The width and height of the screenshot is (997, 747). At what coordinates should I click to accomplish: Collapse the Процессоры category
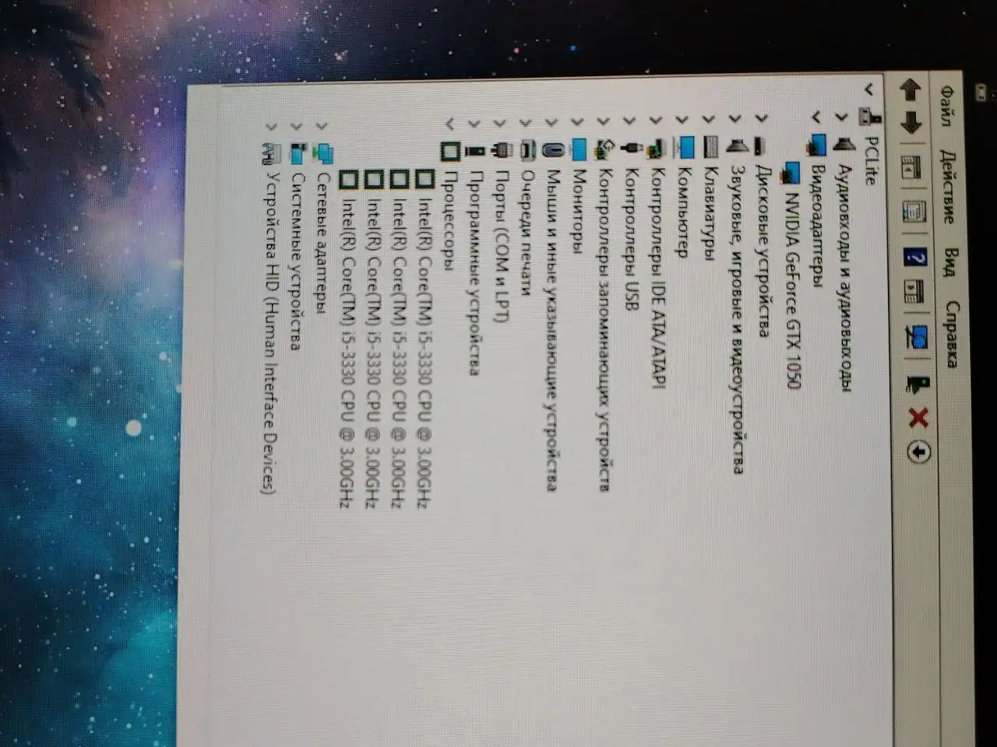pyautogui.click(x=449, y=123)
